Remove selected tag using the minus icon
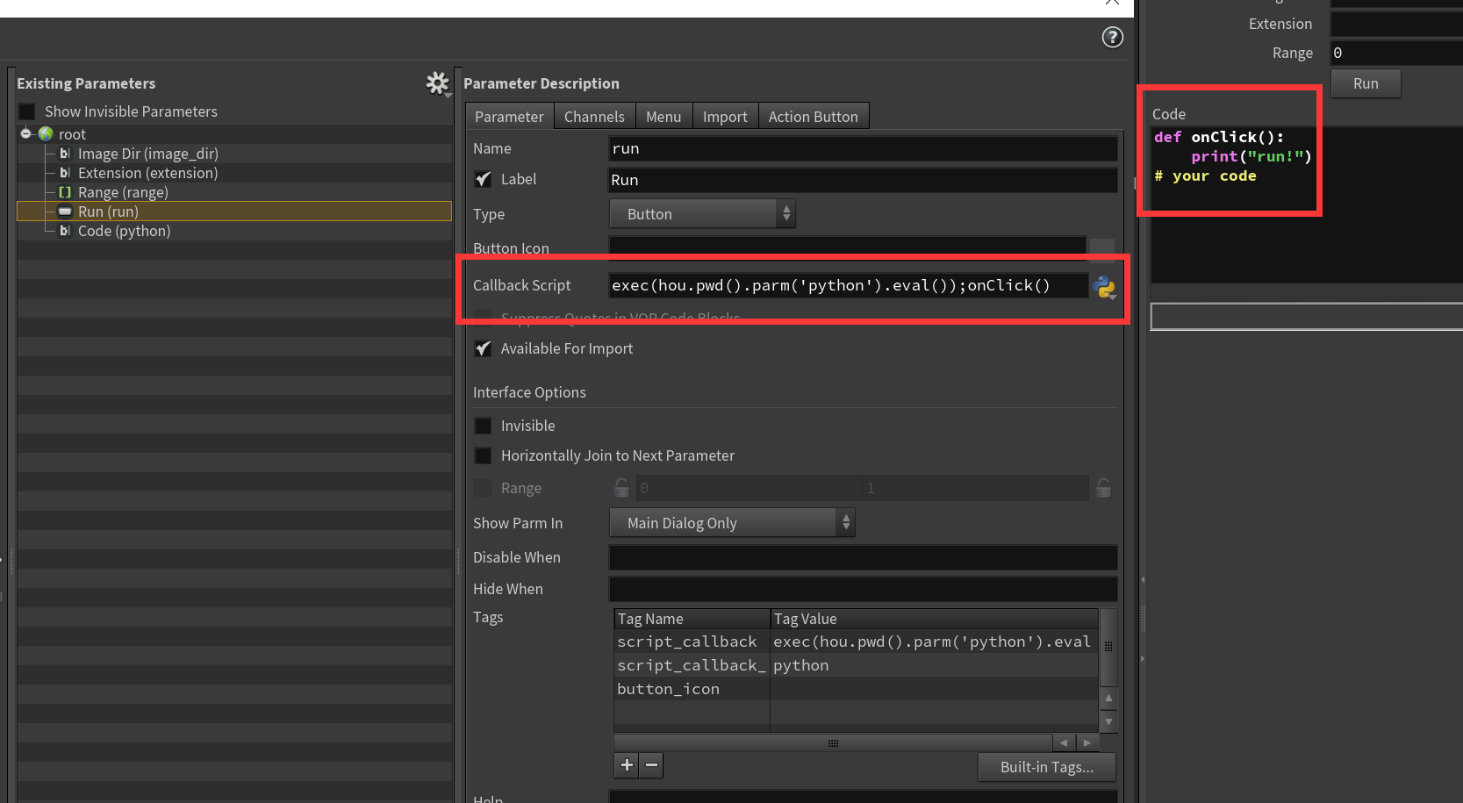Viewport: 1463px width, 803px height. pyautogui.click(x=651, y=765)
